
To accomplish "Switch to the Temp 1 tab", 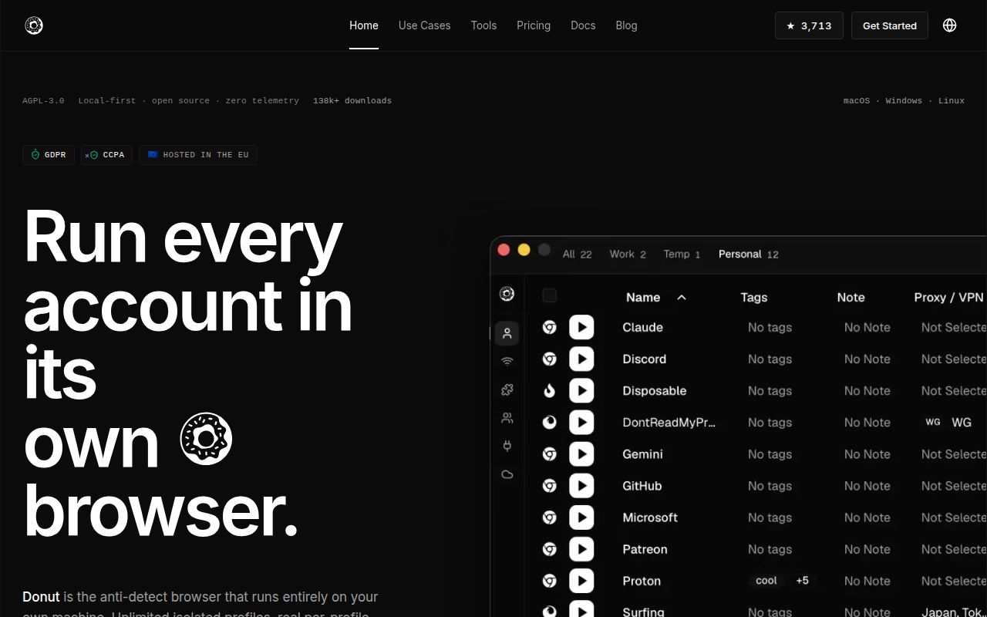I will [x=682, y=254].
